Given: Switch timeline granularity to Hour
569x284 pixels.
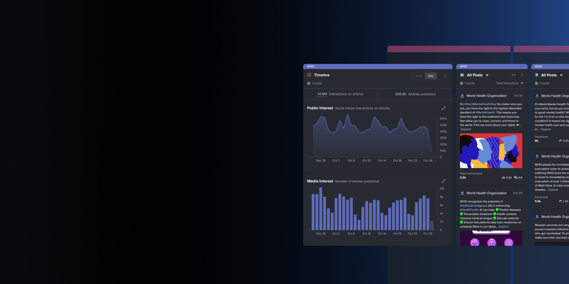Looking at the screenshot, I should [x=419, y=76].
